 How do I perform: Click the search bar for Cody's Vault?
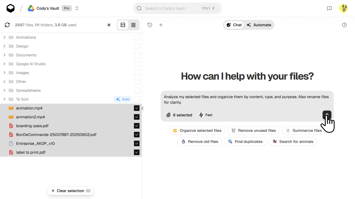click(x=177, y=8)
